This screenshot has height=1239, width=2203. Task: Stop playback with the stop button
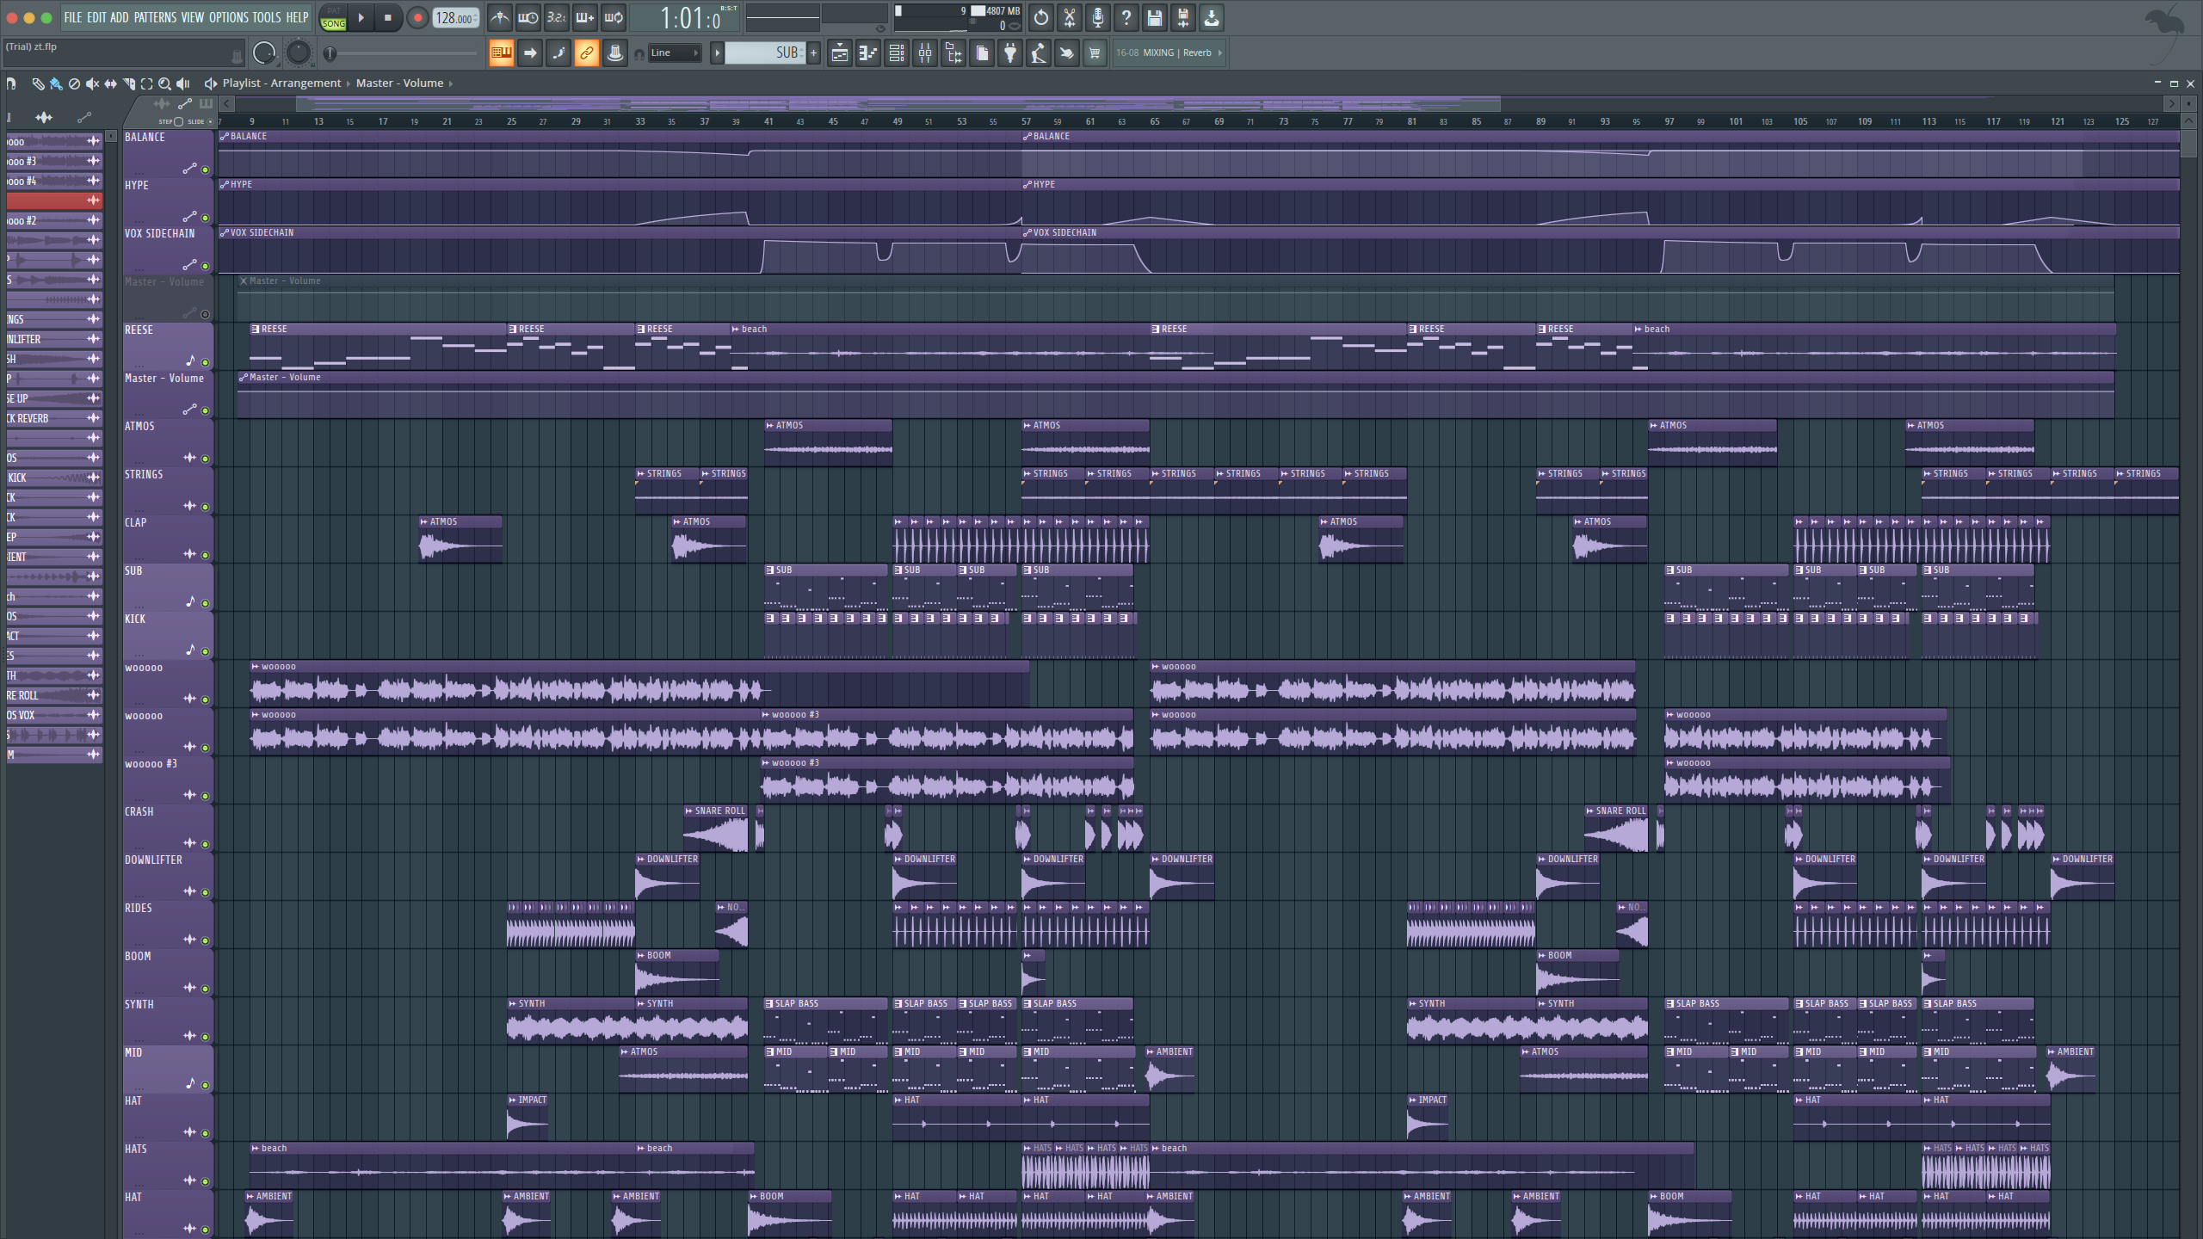[x=388, y=17]
